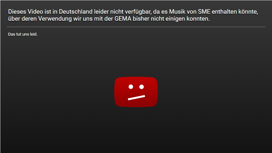Image resolution: width=272 pixels, height=153 pixels.
Task: Click the slanted mouth of the sad-face icon
Action: click(x=136, y=97)
